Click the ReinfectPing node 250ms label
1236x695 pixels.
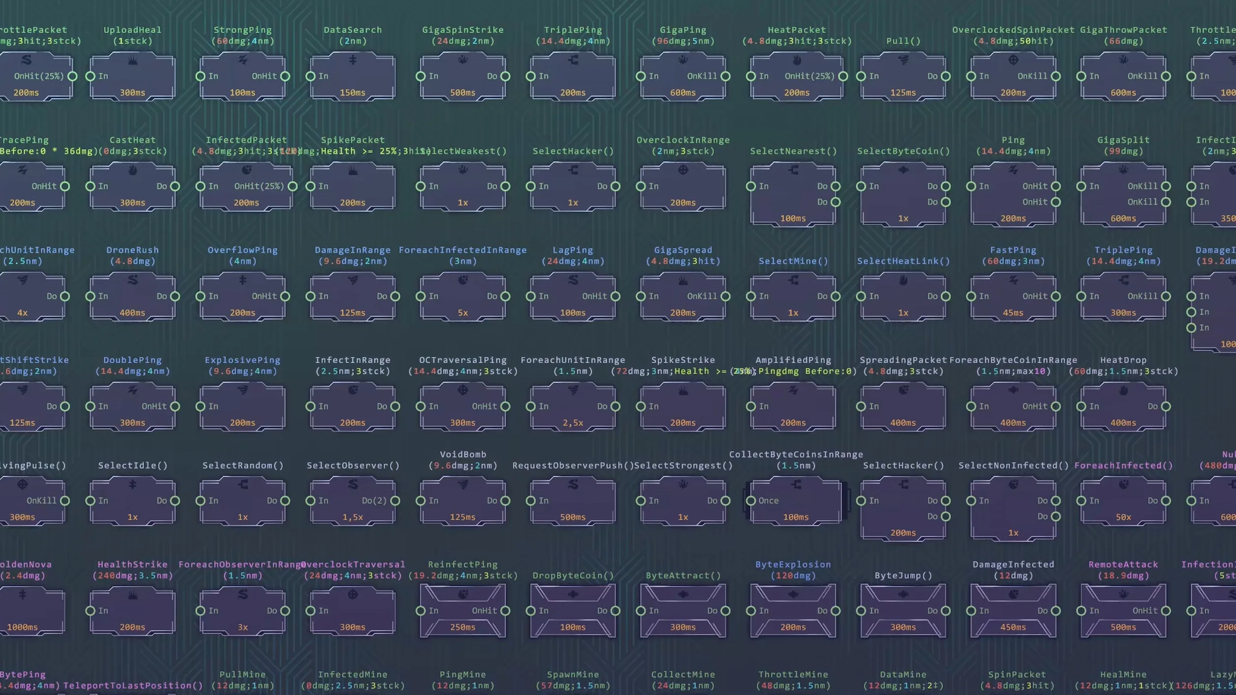tap(463, 627)
